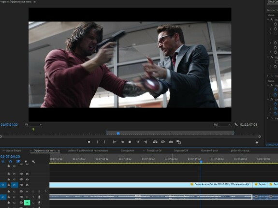
Task: Toggle sync lock on track V3
Action: 21,174
